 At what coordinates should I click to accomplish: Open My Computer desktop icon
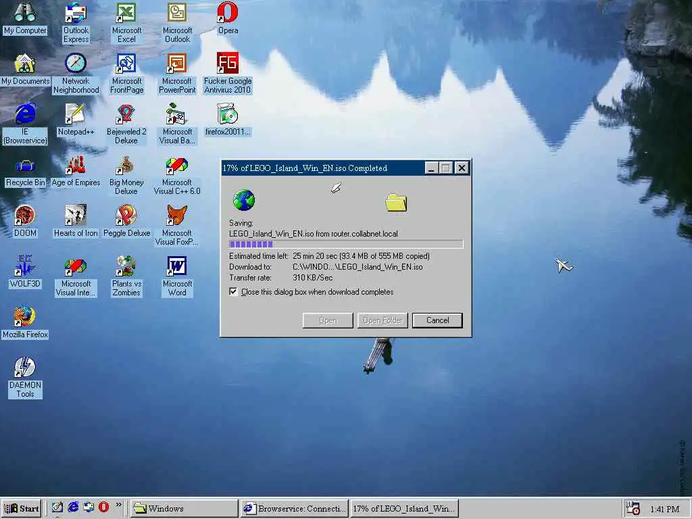[25, 18]
